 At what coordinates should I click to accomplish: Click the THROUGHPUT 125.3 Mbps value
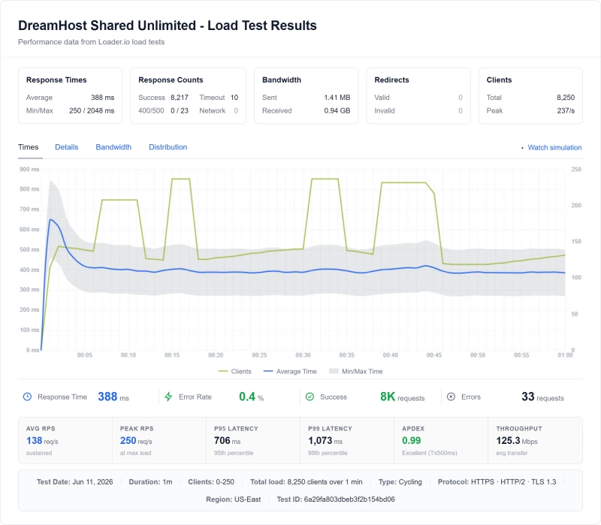pyautogui.click(x=517, y=441)
